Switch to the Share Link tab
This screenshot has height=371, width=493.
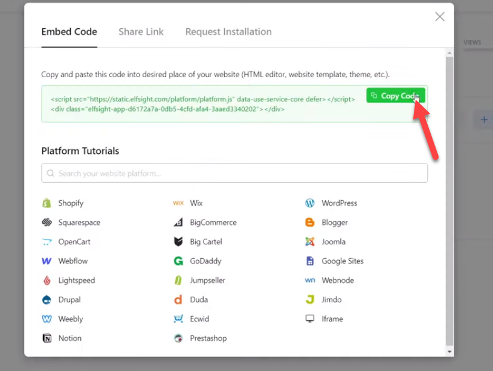[x=141, y=32]
